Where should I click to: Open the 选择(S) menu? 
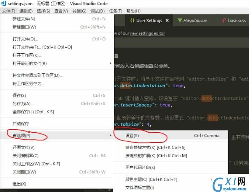(x=44, y=11)
